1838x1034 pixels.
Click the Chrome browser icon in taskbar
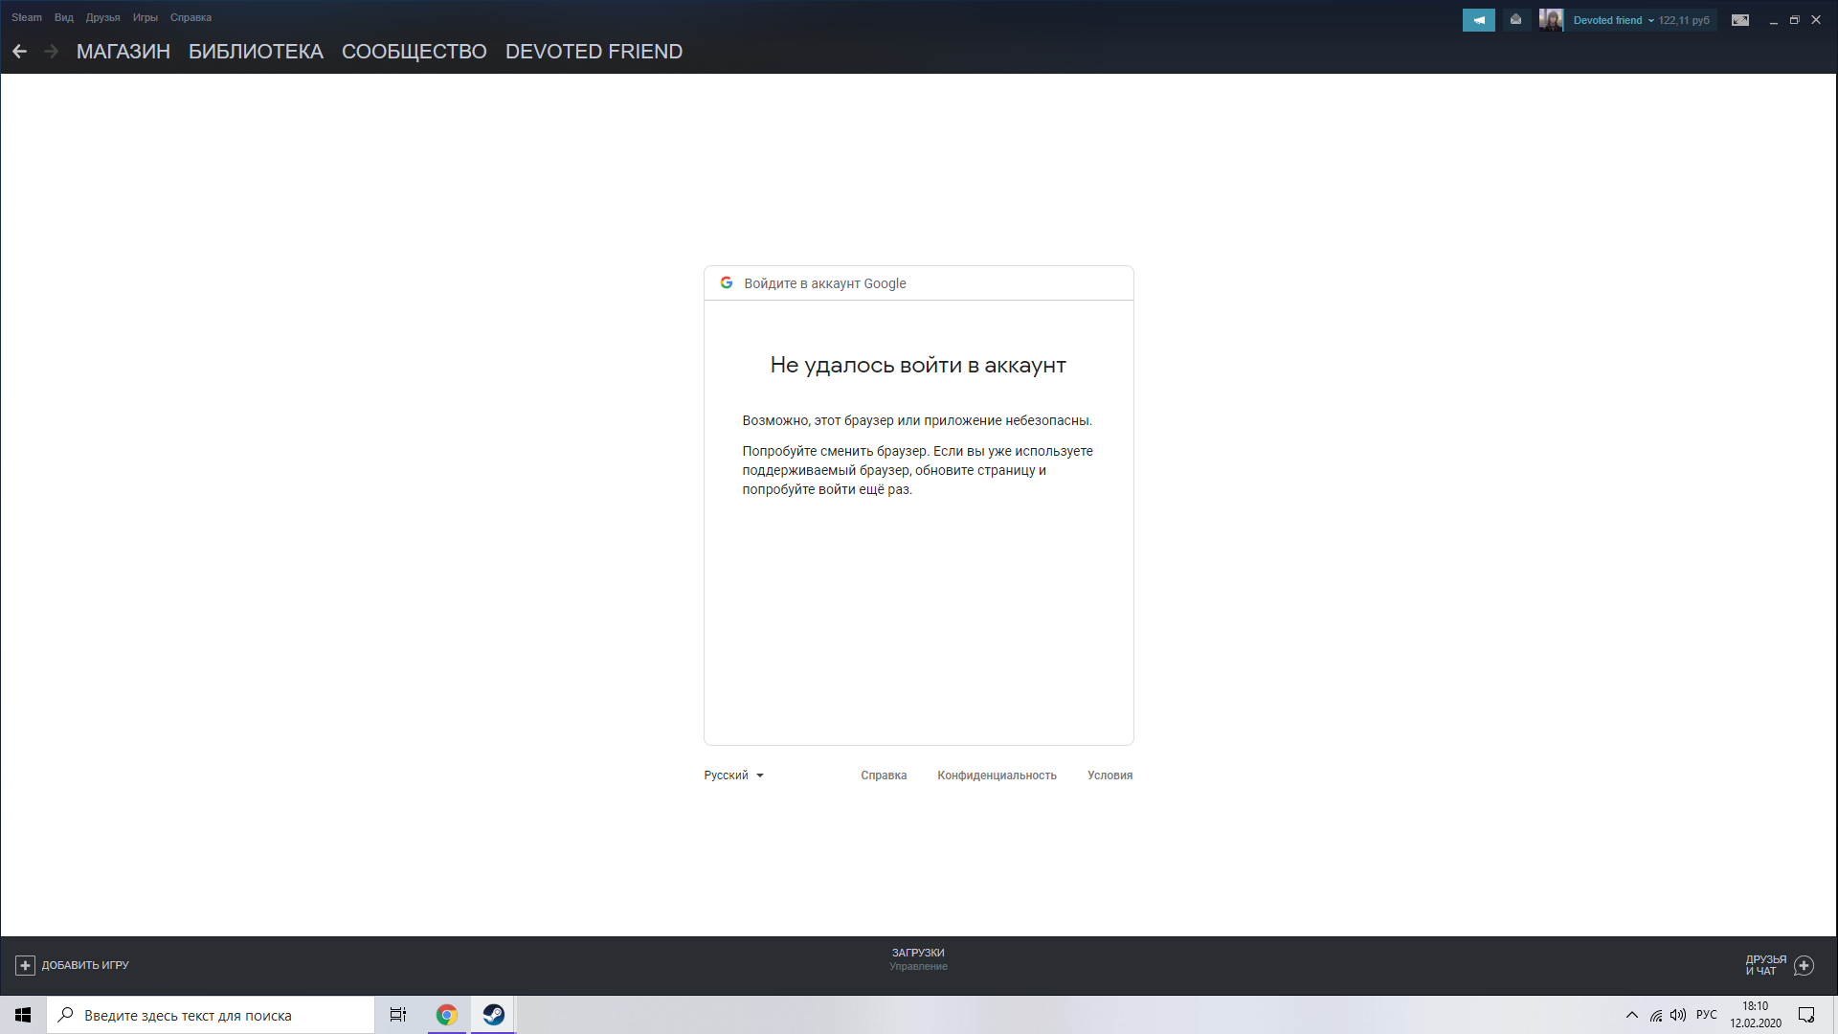click(x=447, y=1014)
